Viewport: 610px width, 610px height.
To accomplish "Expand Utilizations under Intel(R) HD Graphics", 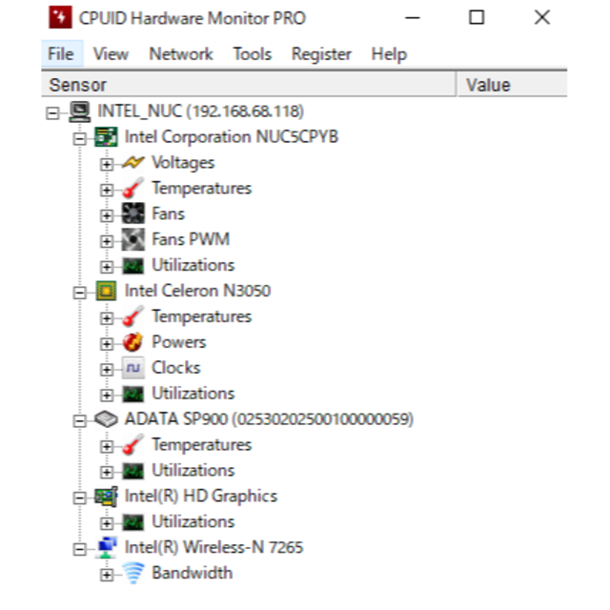I will tap(106, 524).
